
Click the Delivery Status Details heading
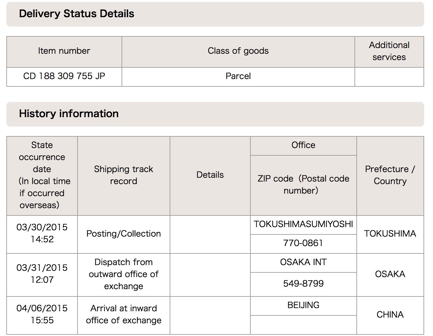coord(77,14)
